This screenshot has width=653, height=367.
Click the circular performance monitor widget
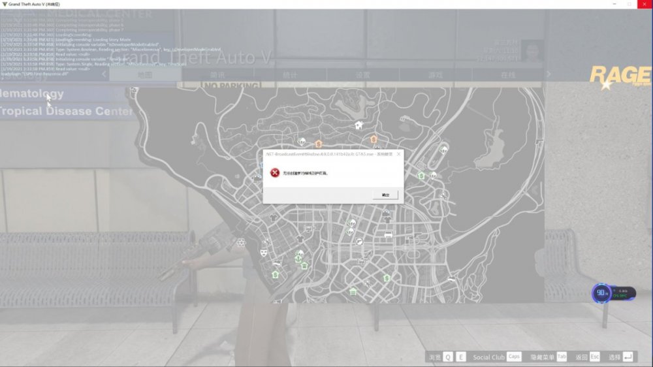pyautogui.click(x=601, y=293)
